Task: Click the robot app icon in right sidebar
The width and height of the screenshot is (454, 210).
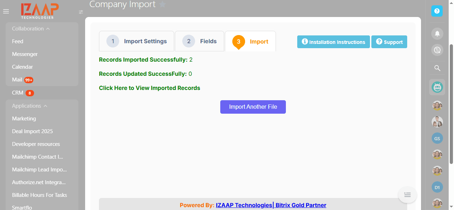Action: click(437, 87)
